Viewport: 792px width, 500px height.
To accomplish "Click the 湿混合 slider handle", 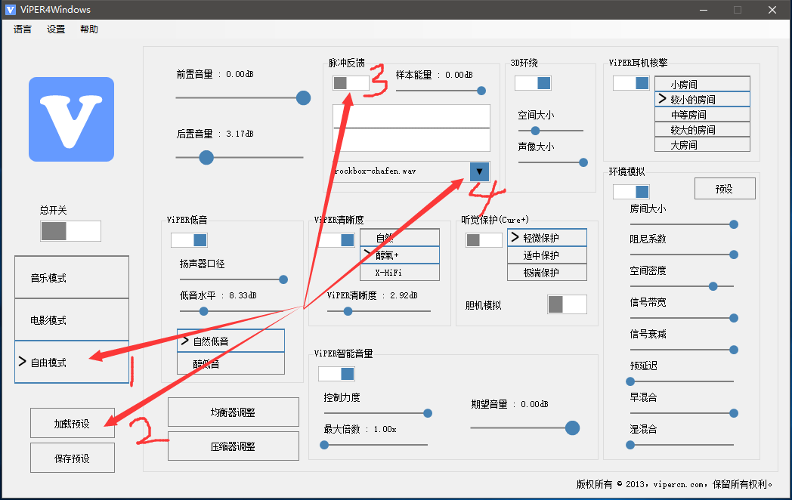I will (x=630, y=446).
